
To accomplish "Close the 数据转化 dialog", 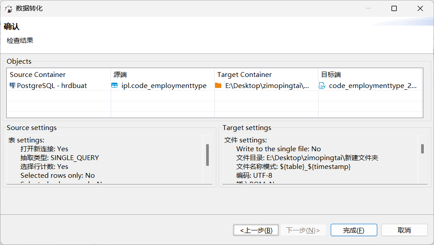I will (x=420, y=8).
